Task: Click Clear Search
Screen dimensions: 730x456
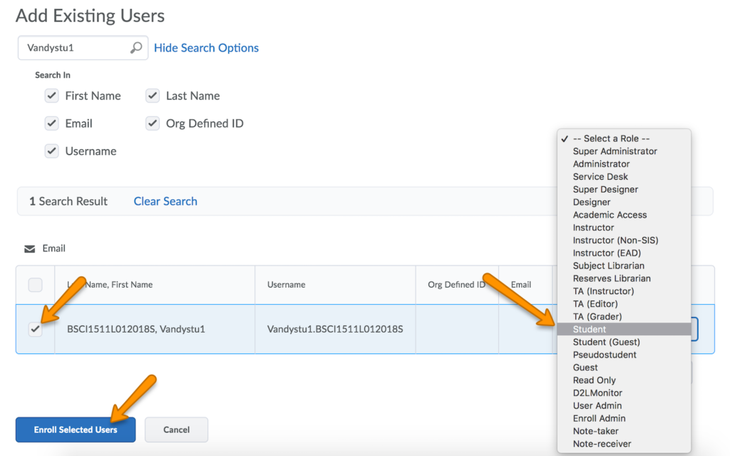Action: coord(165,201)
